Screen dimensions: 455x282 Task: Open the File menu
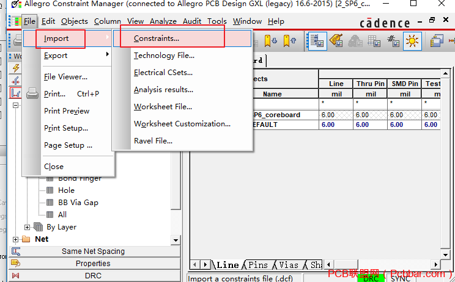[29, 21]
